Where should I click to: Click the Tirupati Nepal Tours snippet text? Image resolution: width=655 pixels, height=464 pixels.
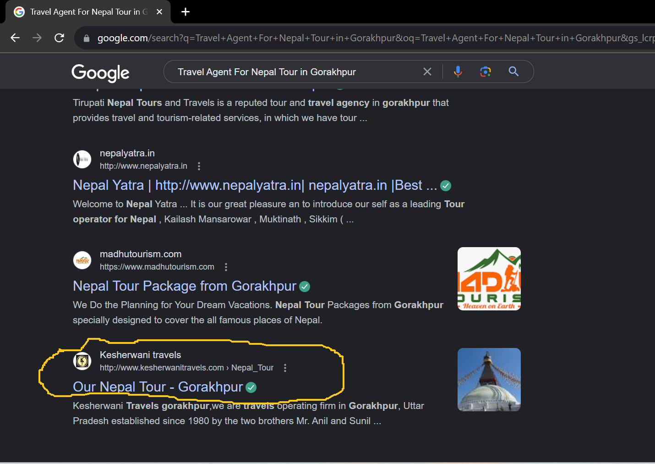[x=261, y=110]
